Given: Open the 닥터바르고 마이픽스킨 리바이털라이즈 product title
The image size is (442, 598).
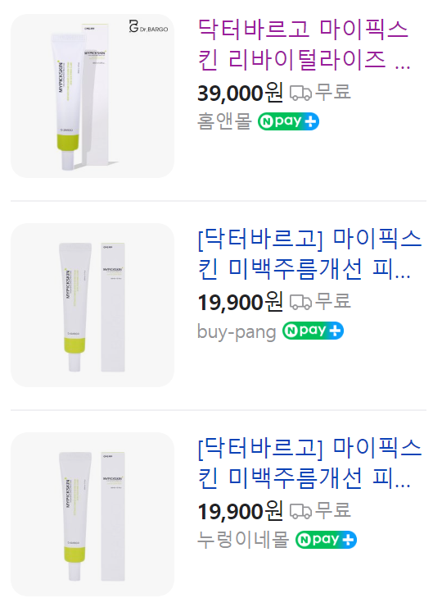Looking at the screenshot, I should (x=304, y=44).
